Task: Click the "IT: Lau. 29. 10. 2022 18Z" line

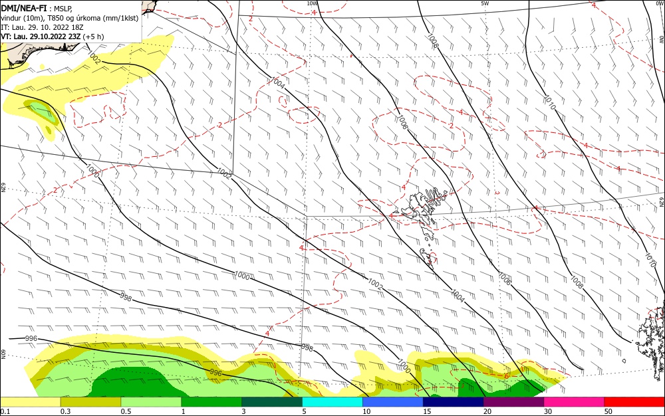Action: [x=42, y=27]
